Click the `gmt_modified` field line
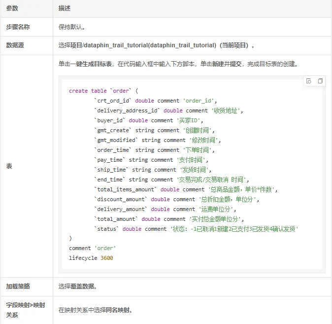 click(x=158, y=140)
